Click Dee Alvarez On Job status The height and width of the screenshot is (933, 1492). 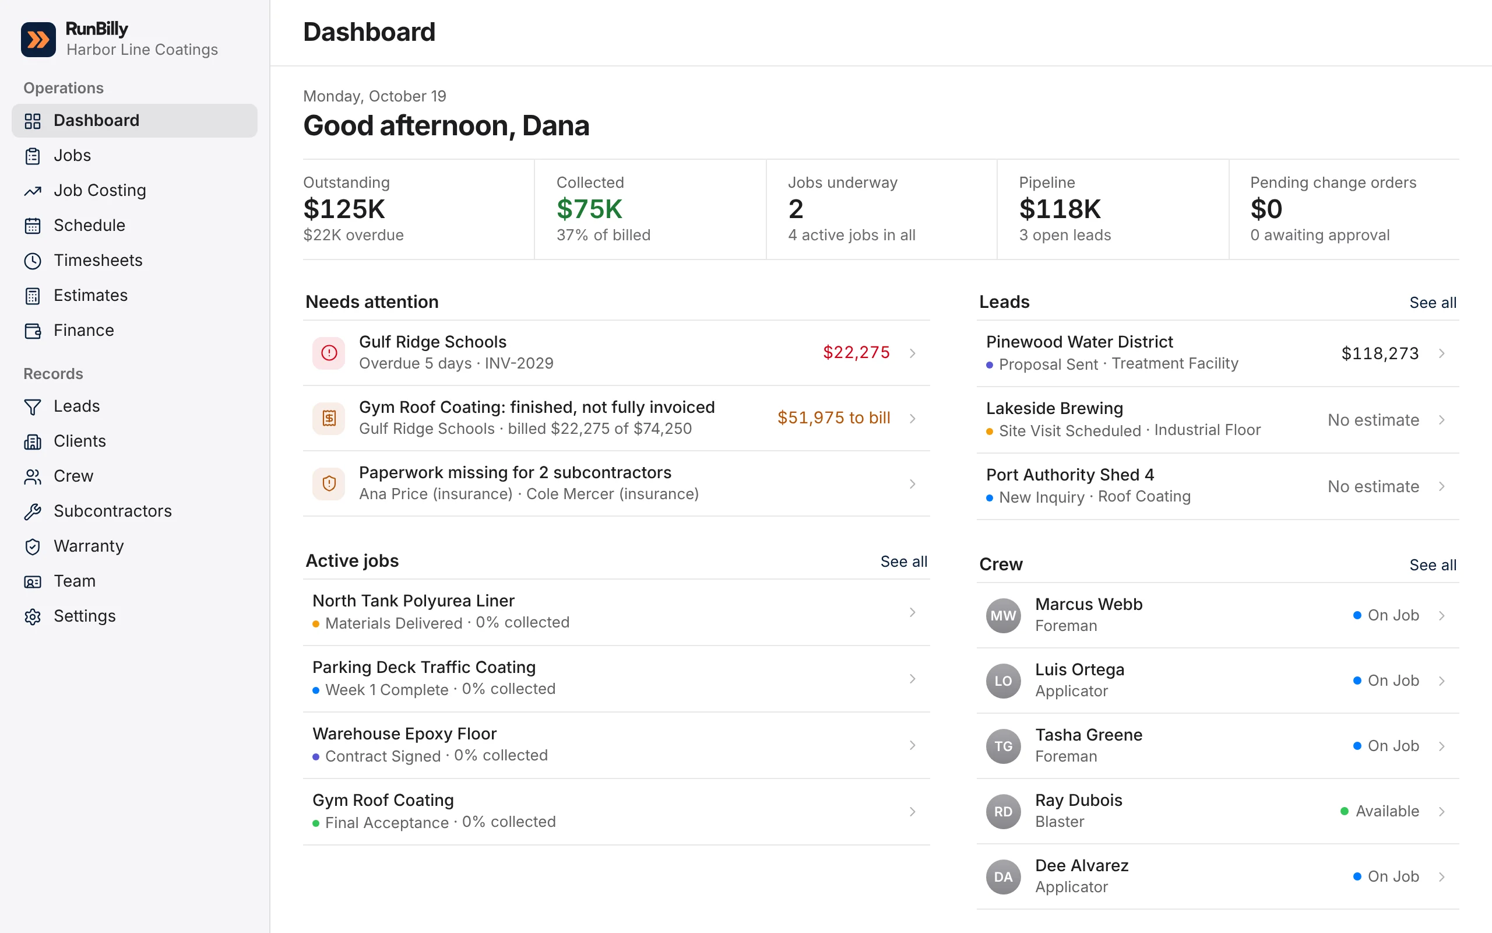click(x=1386, y=876)
